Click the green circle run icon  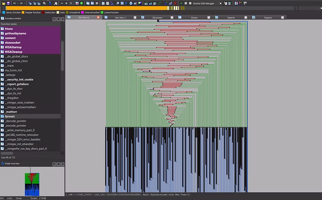81,3
